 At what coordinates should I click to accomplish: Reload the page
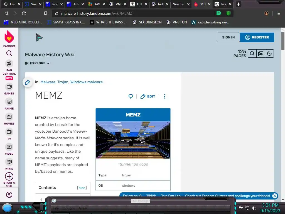pyautogui.click(x=24, y=13)
